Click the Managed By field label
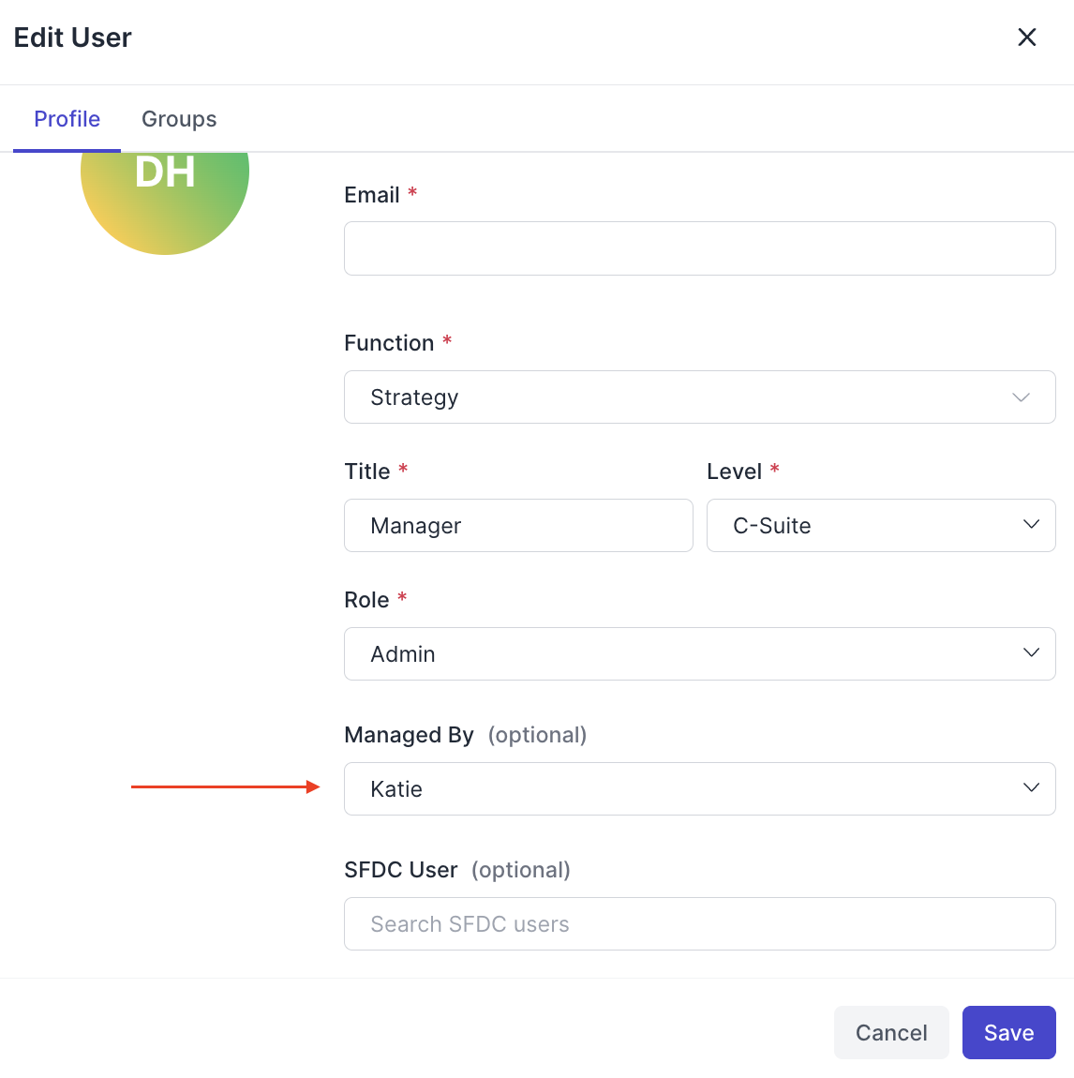 (x=409, y=735)
